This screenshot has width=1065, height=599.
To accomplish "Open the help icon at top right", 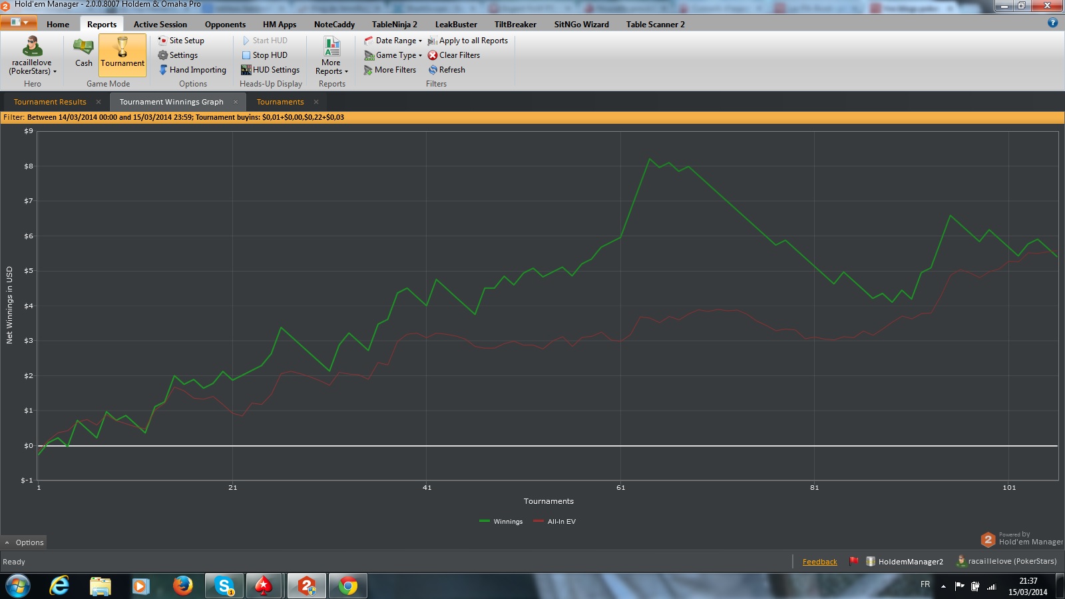I will click(x=1052, y=22).
